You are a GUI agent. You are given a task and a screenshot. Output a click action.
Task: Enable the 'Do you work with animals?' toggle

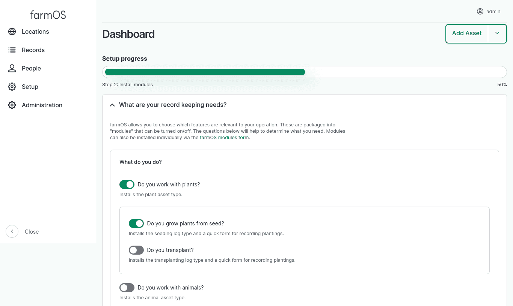[127, 288]
